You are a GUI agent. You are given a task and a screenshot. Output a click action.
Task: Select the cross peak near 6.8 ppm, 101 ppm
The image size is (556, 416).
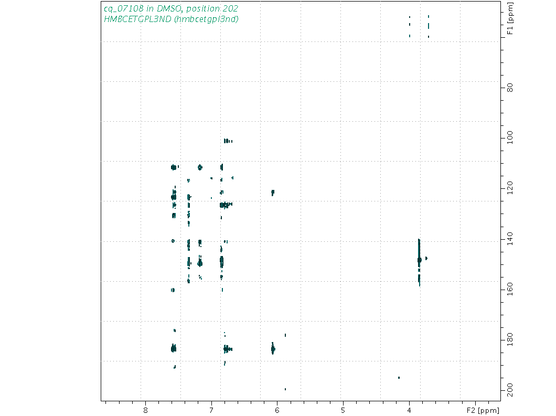click(x=228, y=141)
